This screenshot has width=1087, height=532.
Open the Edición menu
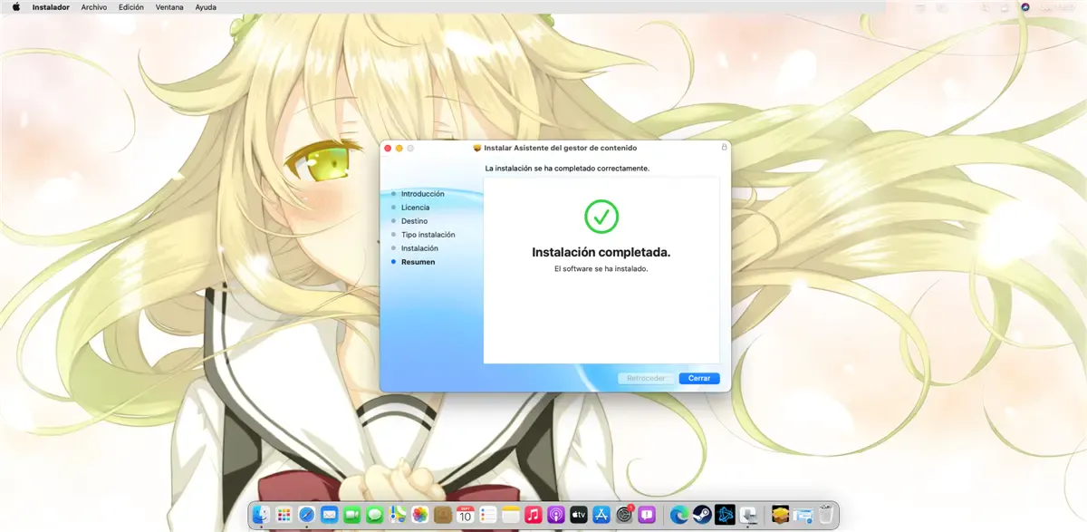131,6
